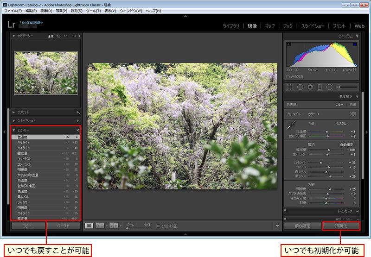Set navigator zoom to 全体
The height and width of the screenshot is (257, 371).
point(51,36)
